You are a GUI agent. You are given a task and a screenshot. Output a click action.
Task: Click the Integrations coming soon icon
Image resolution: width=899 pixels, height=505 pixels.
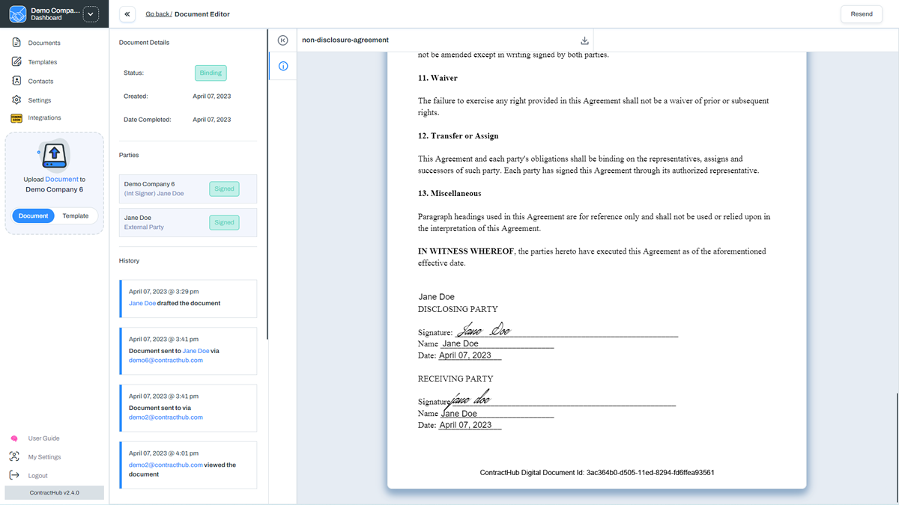(x=16, y=117)
